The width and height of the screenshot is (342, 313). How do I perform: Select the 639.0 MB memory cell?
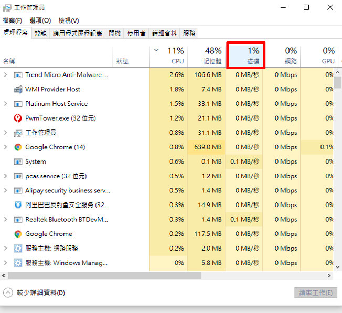pyautogui.click(x=206, y=147)
